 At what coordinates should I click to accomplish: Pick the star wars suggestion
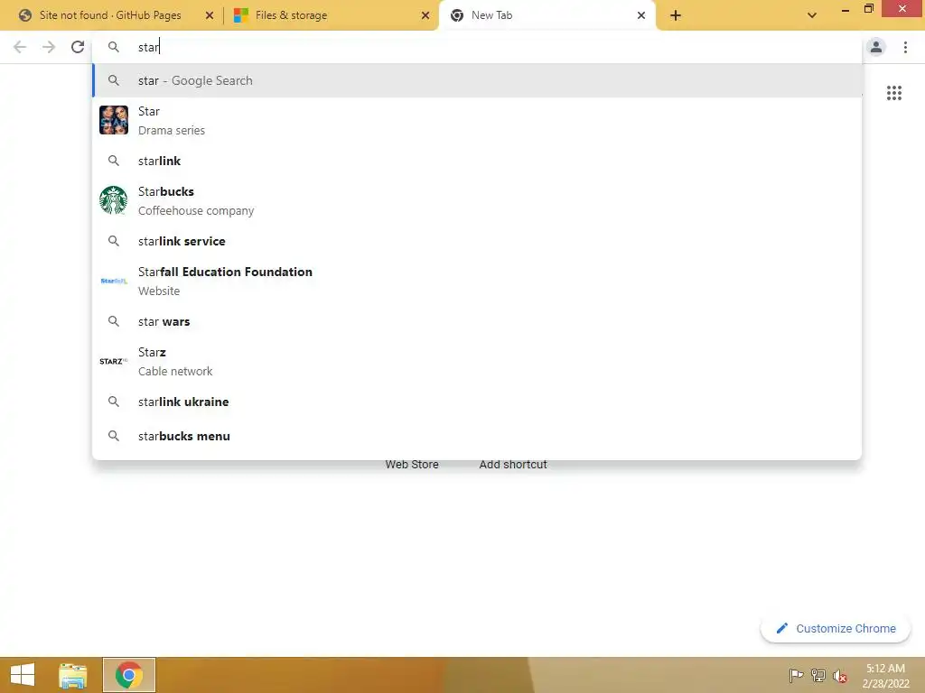point(477,321)
